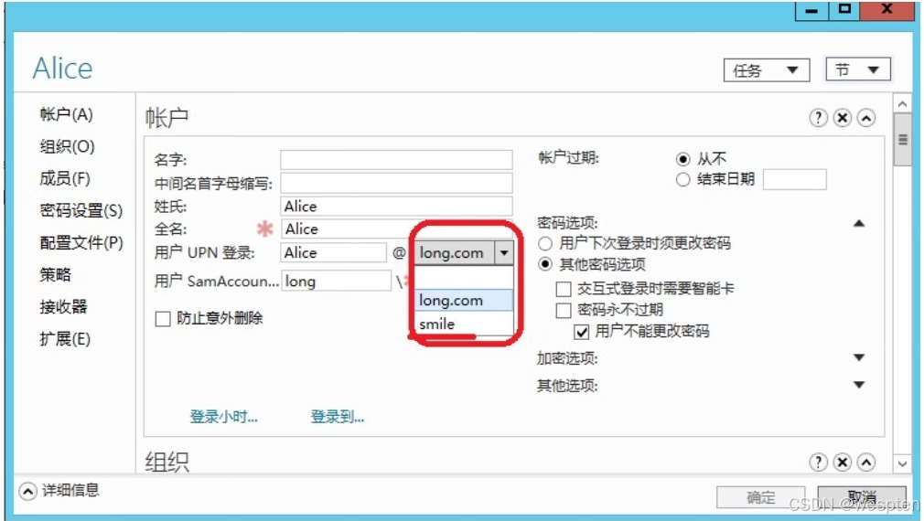
Task: Open help for the 组织 section
Action: click(818, 463)
